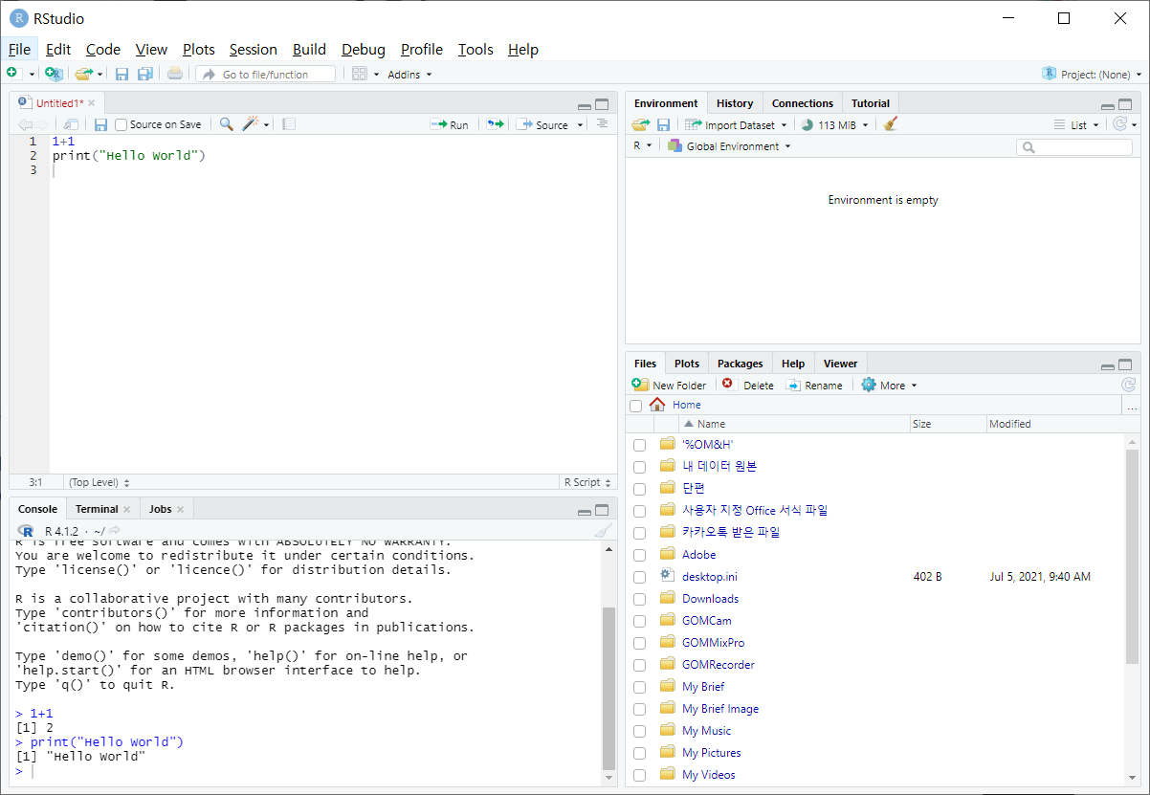Click the Files pane vertical scrollbar

click(x=1133, y=555)
